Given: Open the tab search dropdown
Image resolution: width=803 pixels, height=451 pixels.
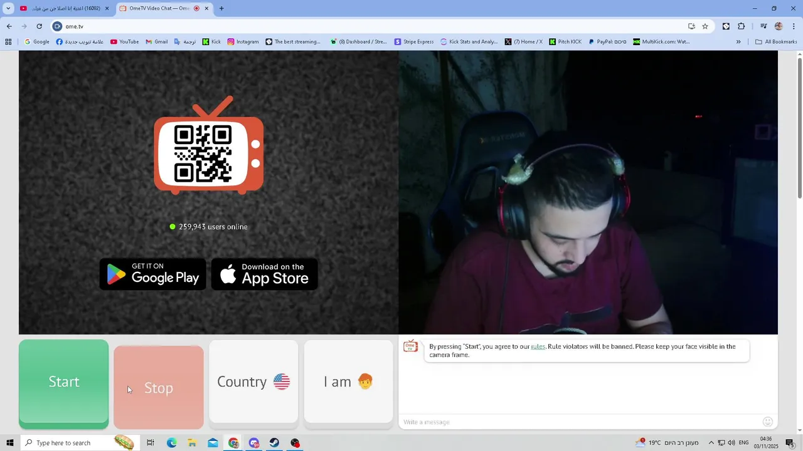Looking at the screenshot, I should (8, 8).
